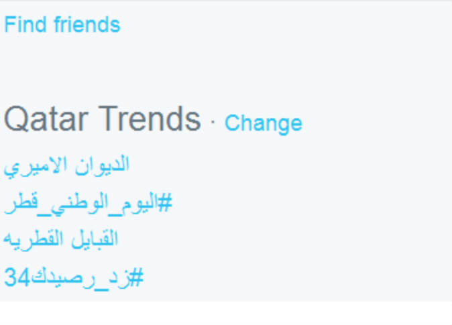Open the #زد_رصيدك34 hashtag trend

74,277
